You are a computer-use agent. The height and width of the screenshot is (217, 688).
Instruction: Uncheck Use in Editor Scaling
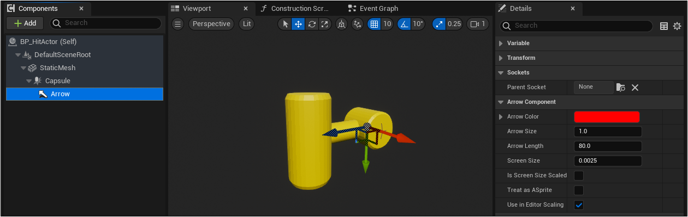(x=579, y=204)
